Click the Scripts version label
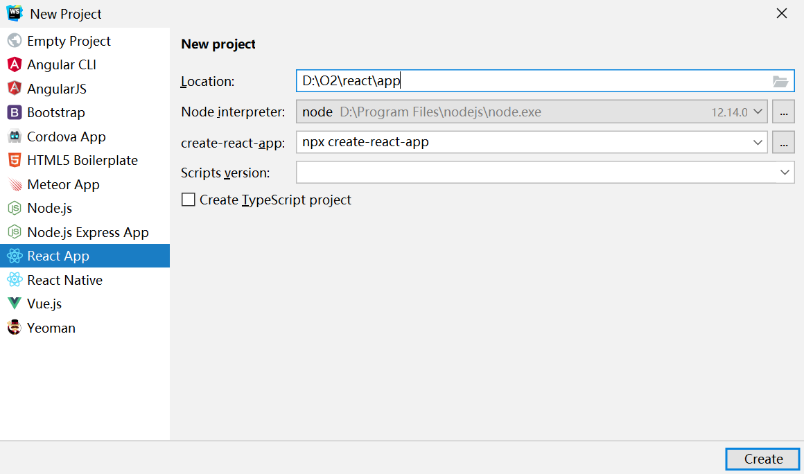 pos(225,173)
